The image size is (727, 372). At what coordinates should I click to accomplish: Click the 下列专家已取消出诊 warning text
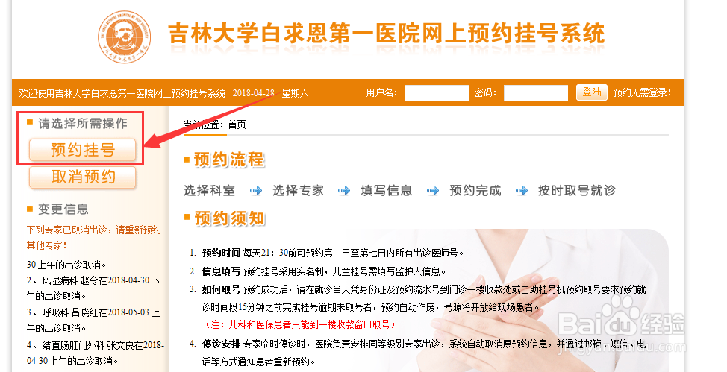(93, 237)
